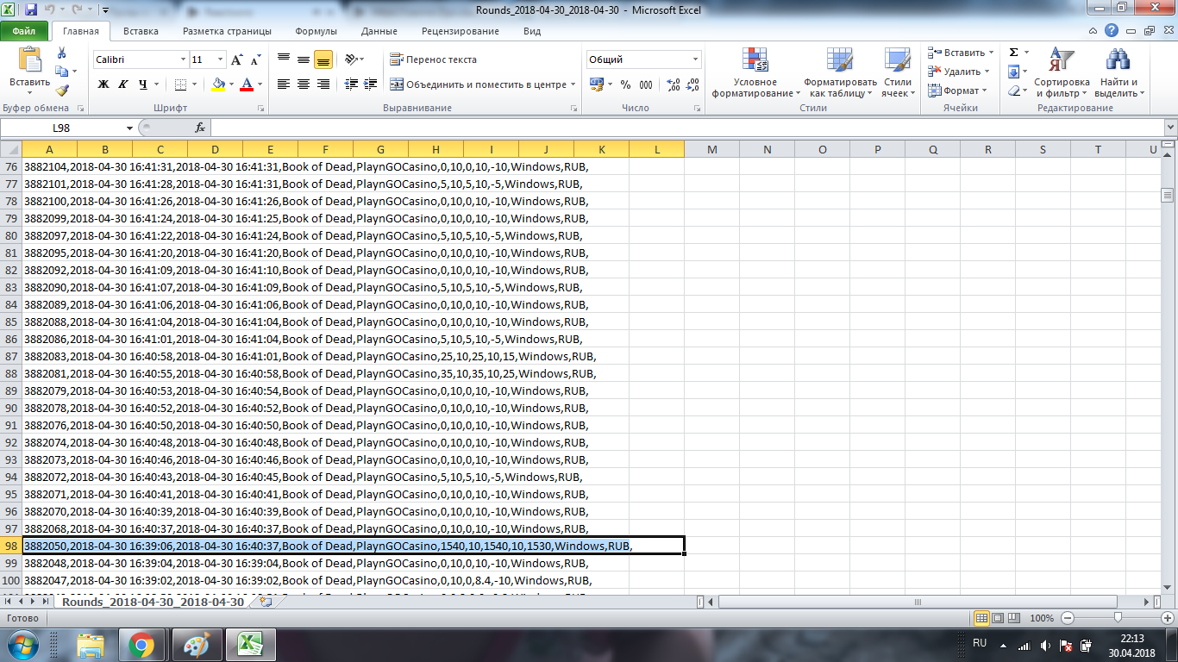Toggle center text horizontally
Viewport: 1178px width, 662px height.
pyautogui.click(x=304, y=84)
